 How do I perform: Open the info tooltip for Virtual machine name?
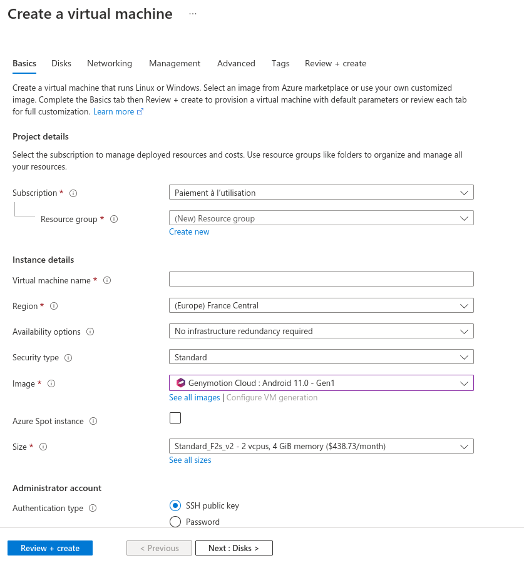106,280
